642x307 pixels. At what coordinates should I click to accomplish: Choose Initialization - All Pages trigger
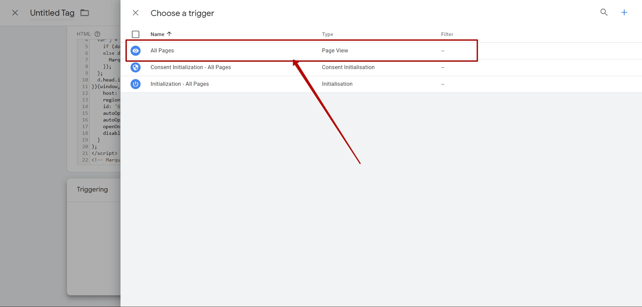coord(180,84)
